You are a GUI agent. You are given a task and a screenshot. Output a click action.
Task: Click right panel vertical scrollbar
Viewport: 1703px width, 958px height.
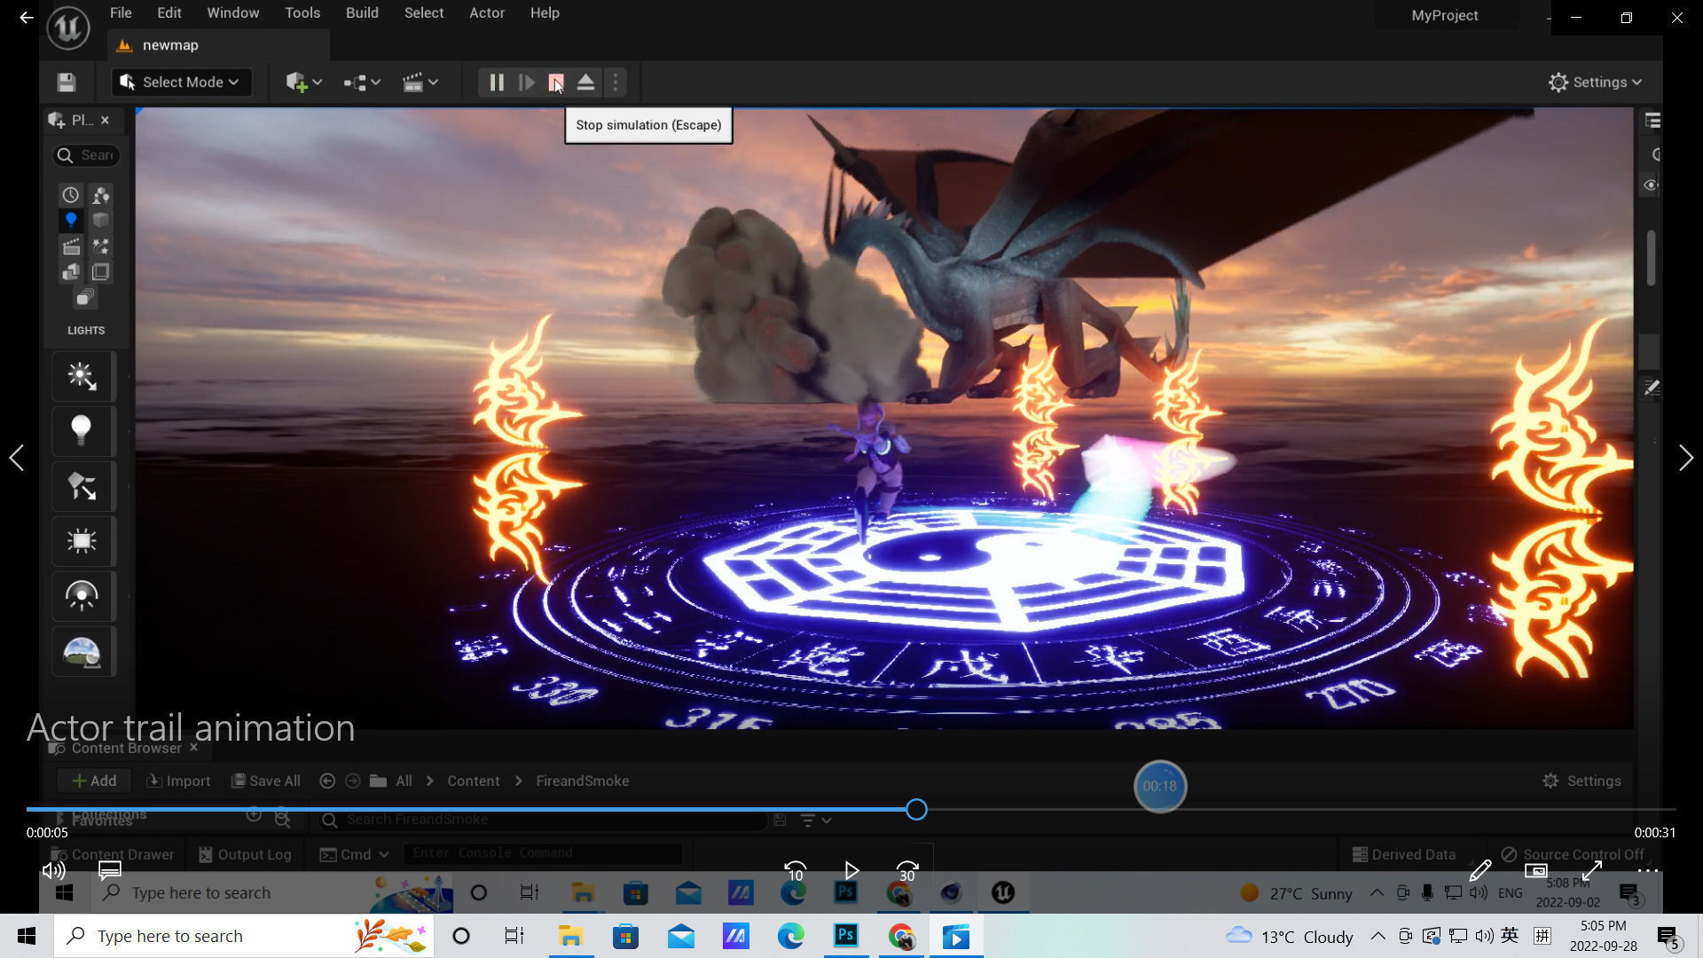(x=1651, y=258)
